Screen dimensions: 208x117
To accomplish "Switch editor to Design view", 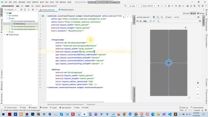I will (201, 13).
